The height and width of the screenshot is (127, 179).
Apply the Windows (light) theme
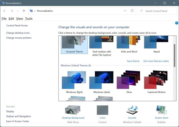click(x=74, y=82)
